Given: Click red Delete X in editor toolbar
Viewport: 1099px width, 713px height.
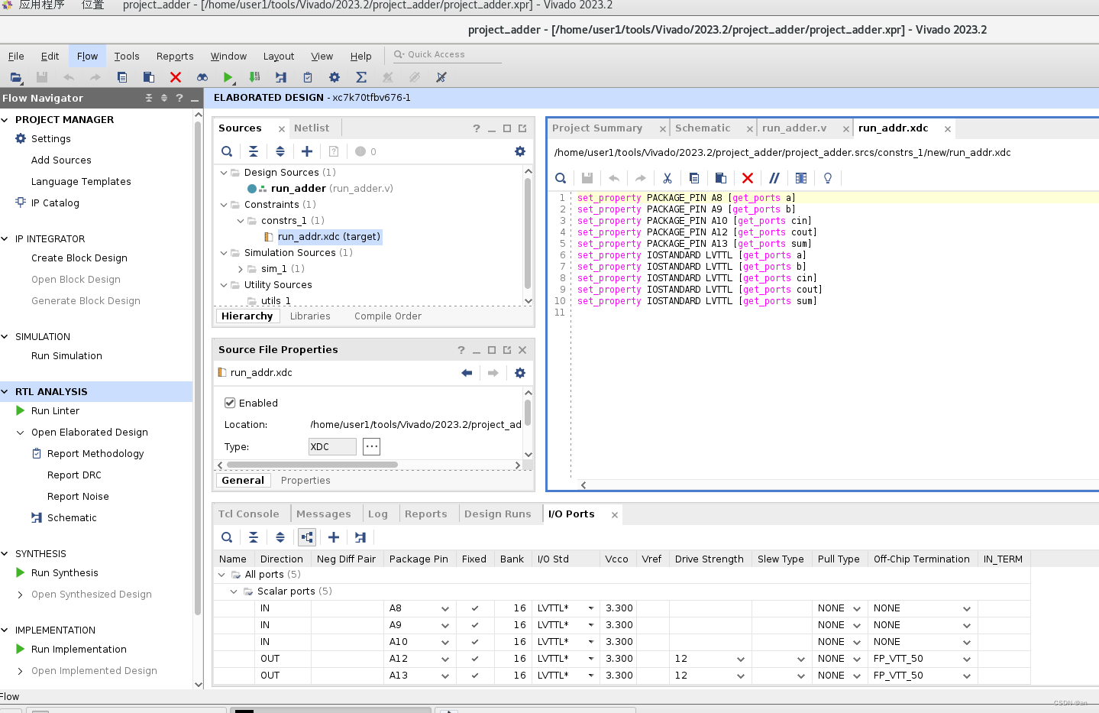Looking at the screenshot, I should [x=748, y=178].
